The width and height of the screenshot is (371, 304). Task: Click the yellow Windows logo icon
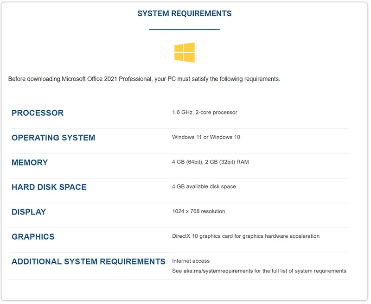pos(185,52)
